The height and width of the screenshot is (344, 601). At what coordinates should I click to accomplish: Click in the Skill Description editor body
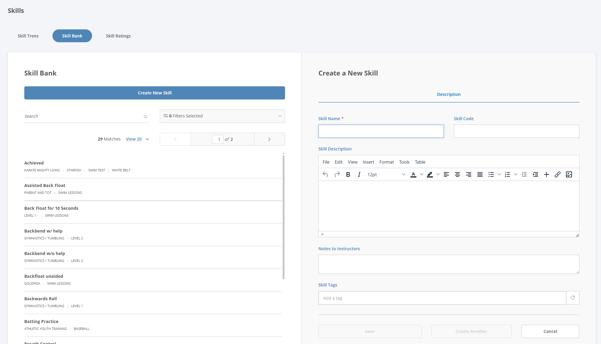(449, 206)
